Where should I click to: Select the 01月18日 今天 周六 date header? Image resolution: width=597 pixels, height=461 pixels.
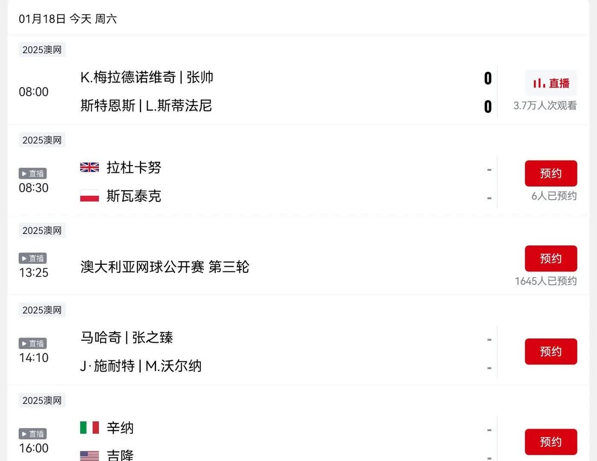click(x=68, y=19)
